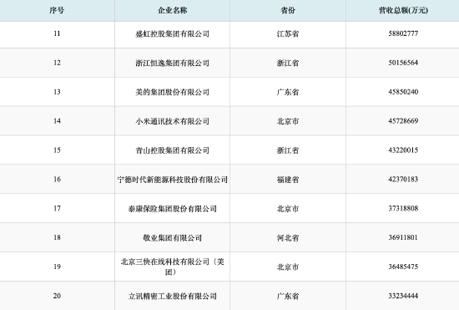
Task: Select company name 立讯精密工业股份有限公司
Action: [173, 297]
